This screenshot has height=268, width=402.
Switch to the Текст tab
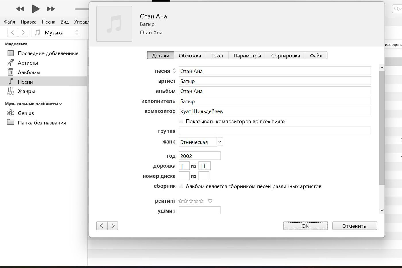(x=217, y=55)
